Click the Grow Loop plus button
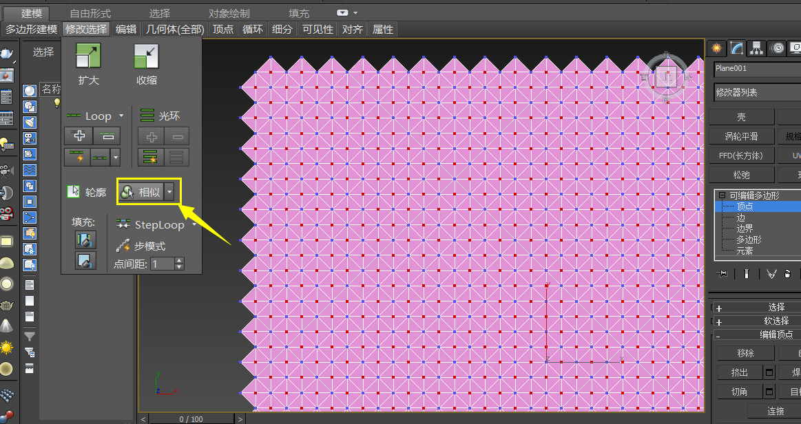 pos(79,136)
